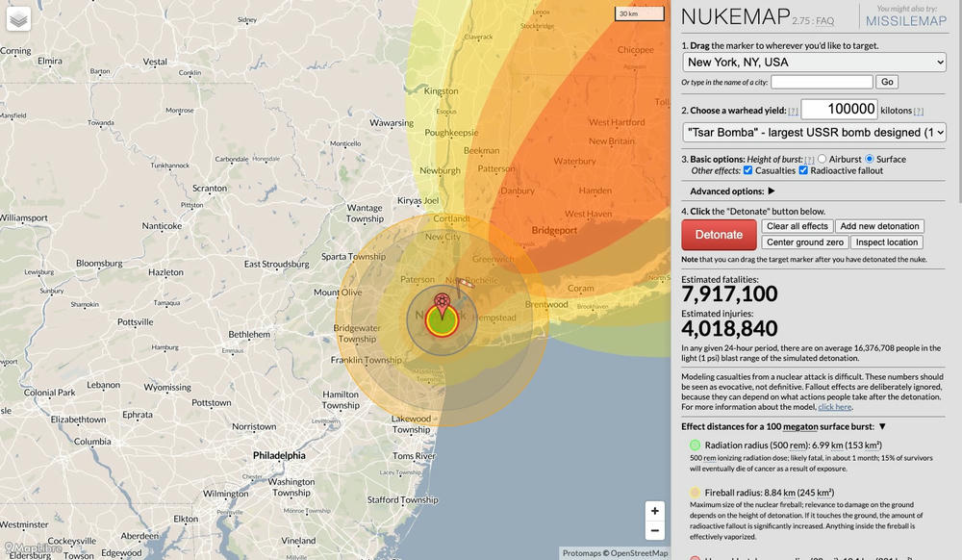Click the red Detonate button
The height and width of the screenshot is (560, 962).
tap(719, 235)
